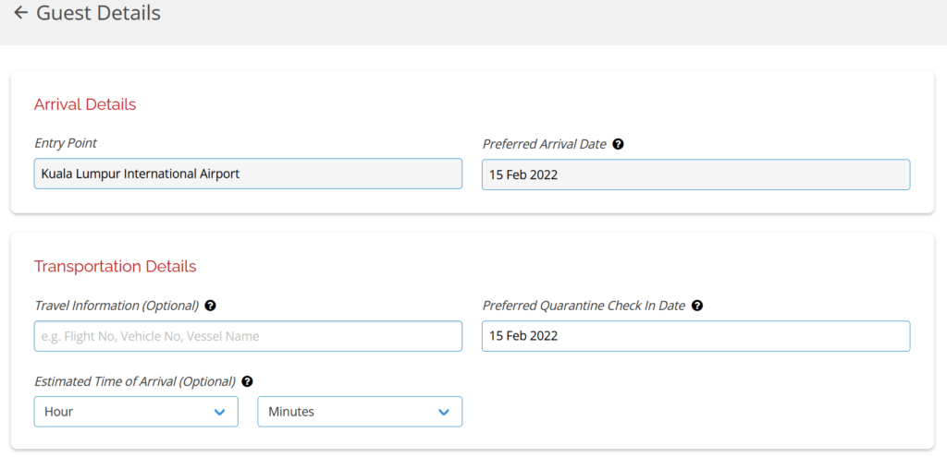
Task: Click help icon beside Preferred Quarantine Check In Date
Action: [697, 306]
